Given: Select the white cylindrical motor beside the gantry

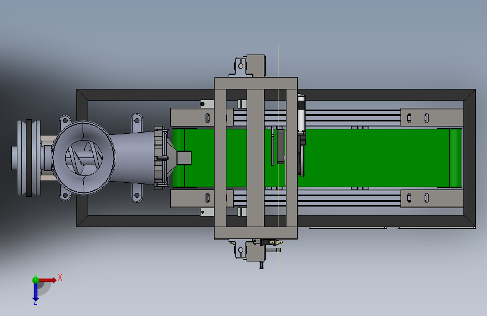Looking at the screenshot, I should point(301,114).
